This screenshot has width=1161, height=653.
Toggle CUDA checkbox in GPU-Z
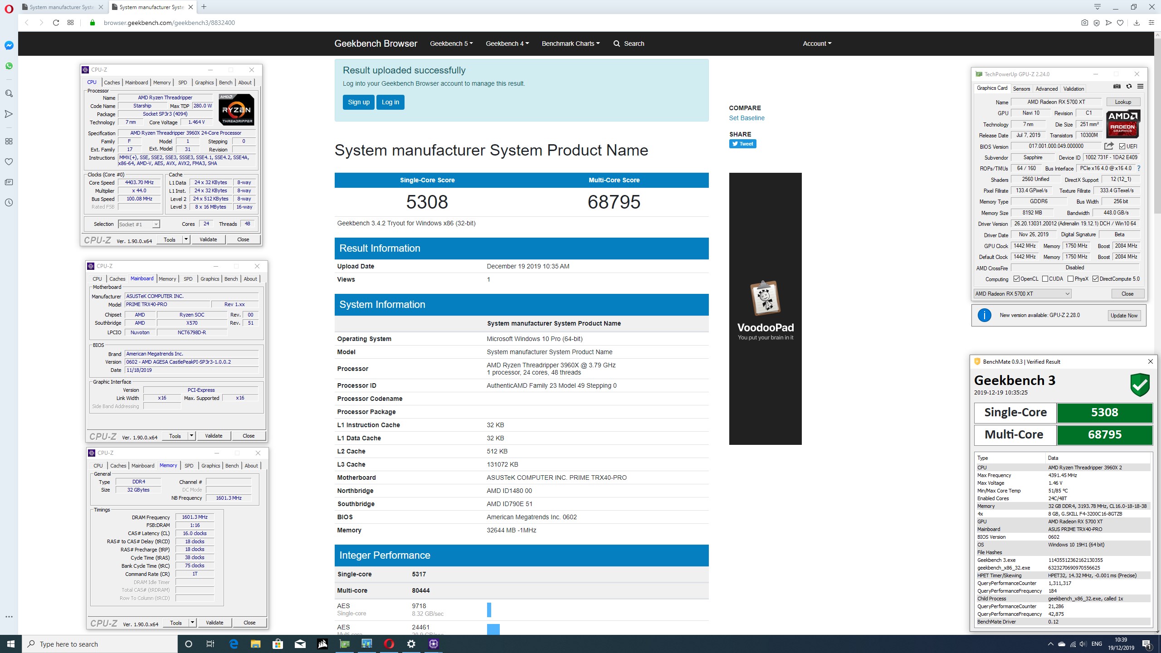click(x=1045, y=279)
